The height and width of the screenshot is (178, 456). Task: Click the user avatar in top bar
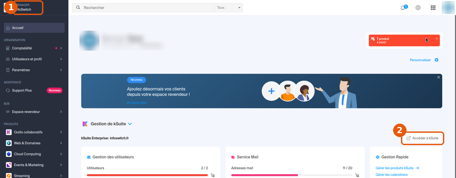tap(448, 7)
